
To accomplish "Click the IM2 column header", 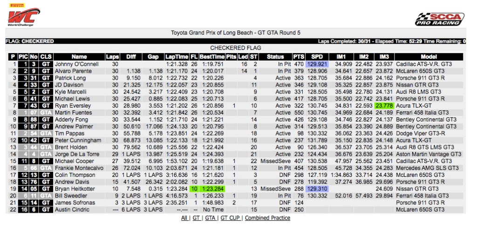I will [x=364, y=57].
